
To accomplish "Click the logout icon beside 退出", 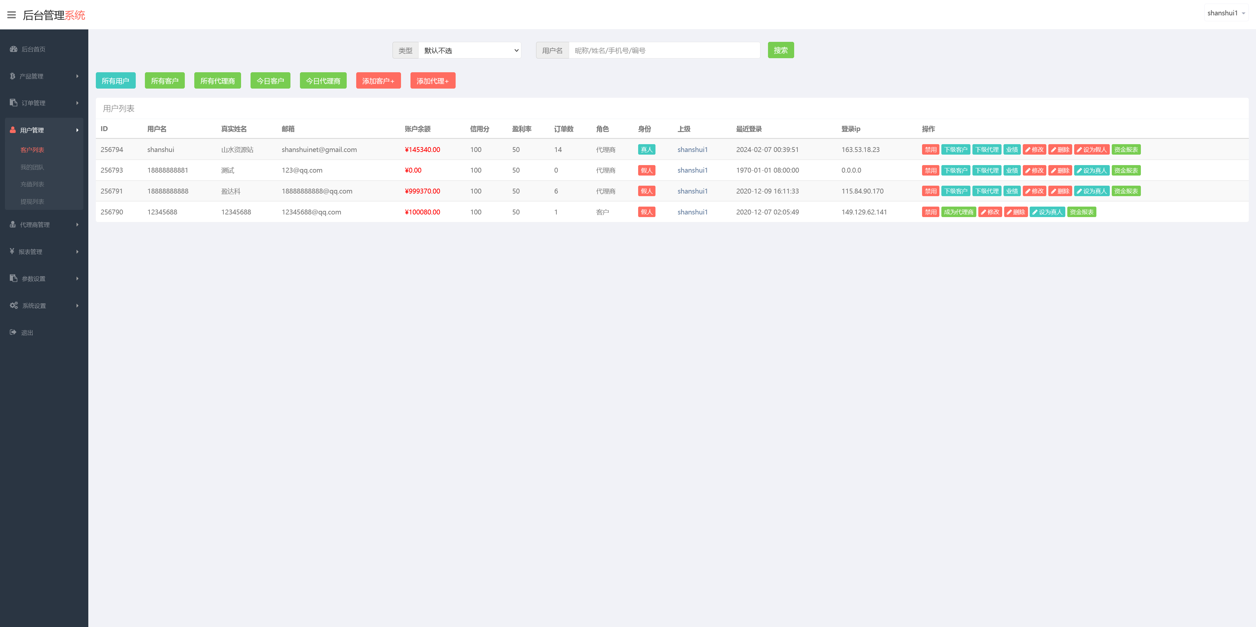I will 13,332.
